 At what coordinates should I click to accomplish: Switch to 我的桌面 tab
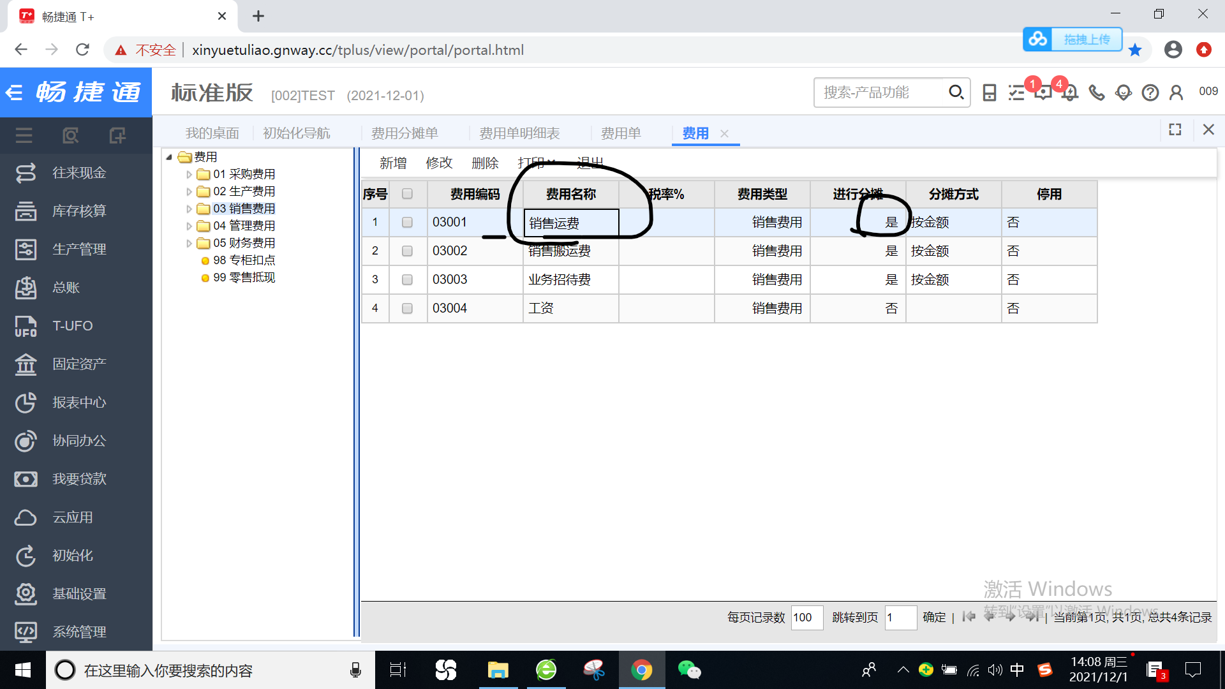coord(212,133)
